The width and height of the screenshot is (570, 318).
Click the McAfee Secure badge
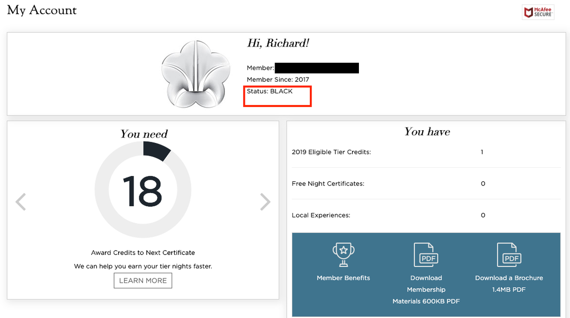(538, 12)
